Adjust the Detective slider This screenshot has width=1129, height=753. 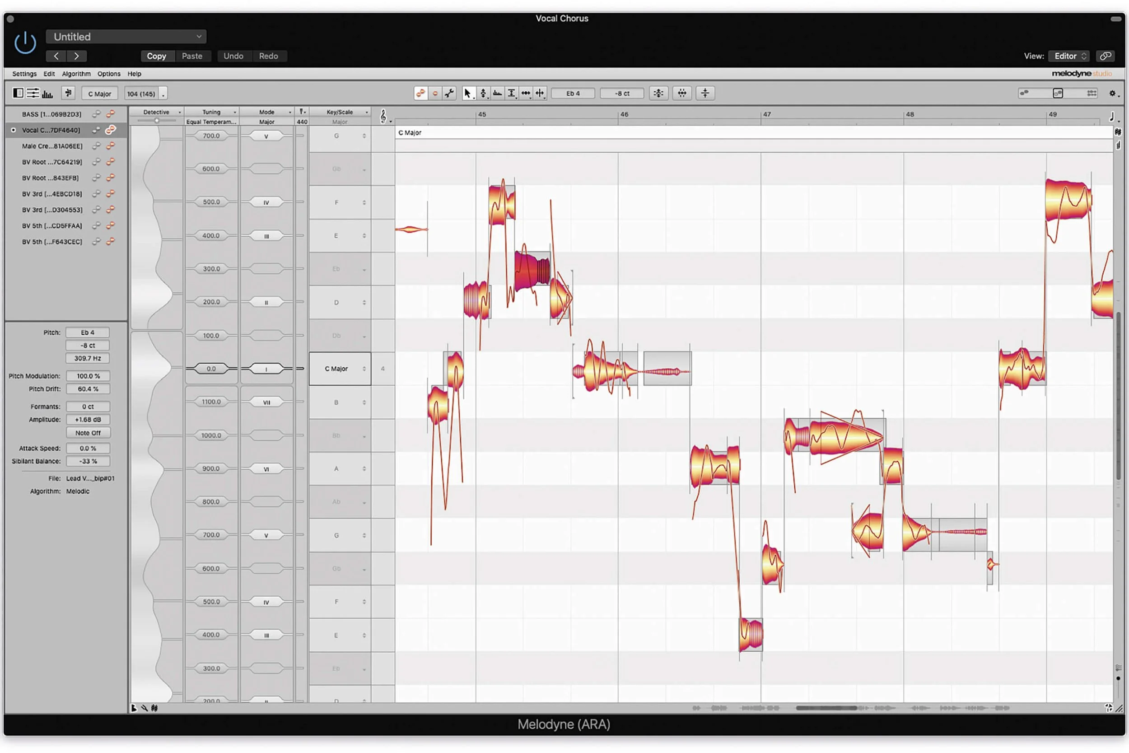pyautogui.click(x=157, y=121)
